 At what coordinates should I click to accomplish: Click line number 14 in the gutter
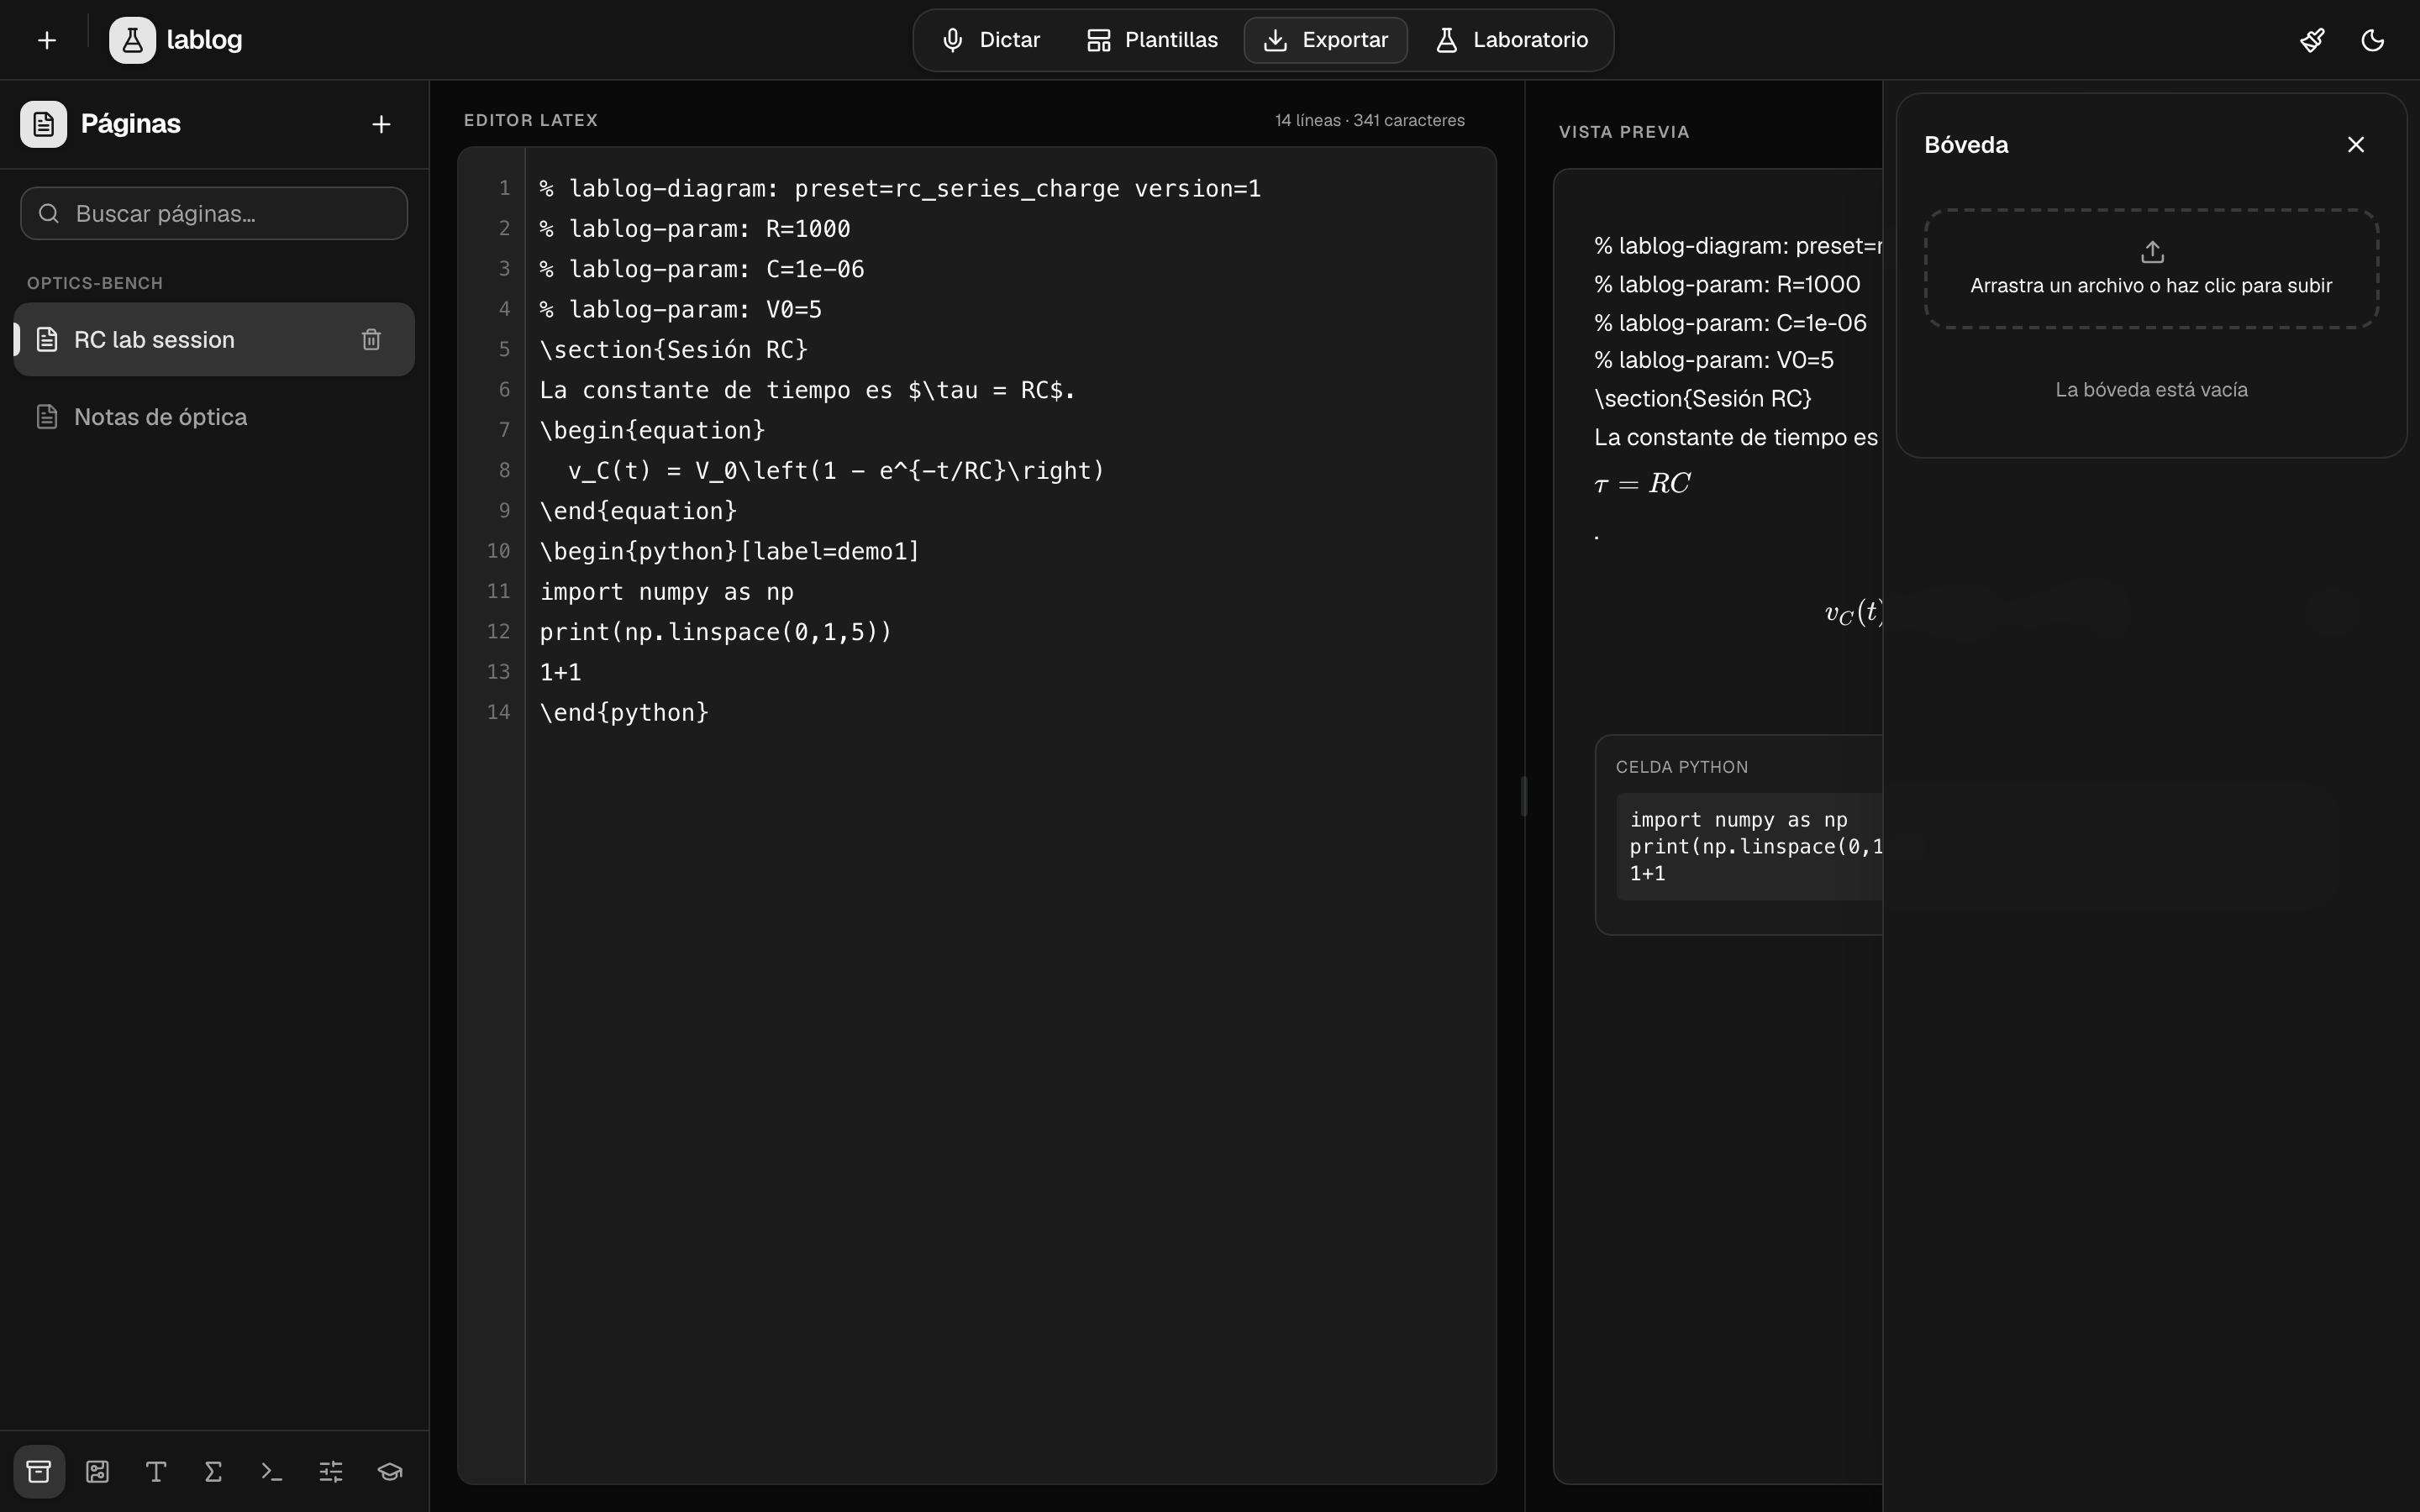point(498,712)
